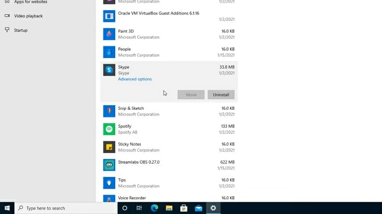Click the Spotify app icon

109,129
